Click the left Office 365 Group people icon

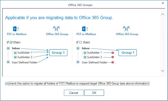56,29
